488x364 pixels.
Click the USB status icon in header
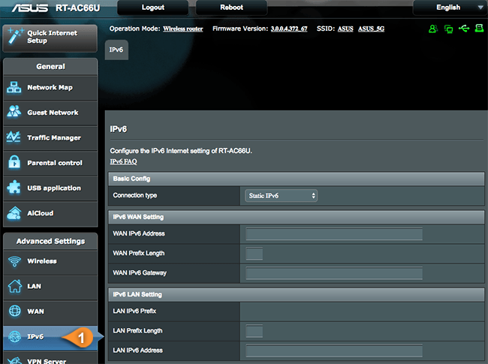pyautogui.click(x=464, y=29)
